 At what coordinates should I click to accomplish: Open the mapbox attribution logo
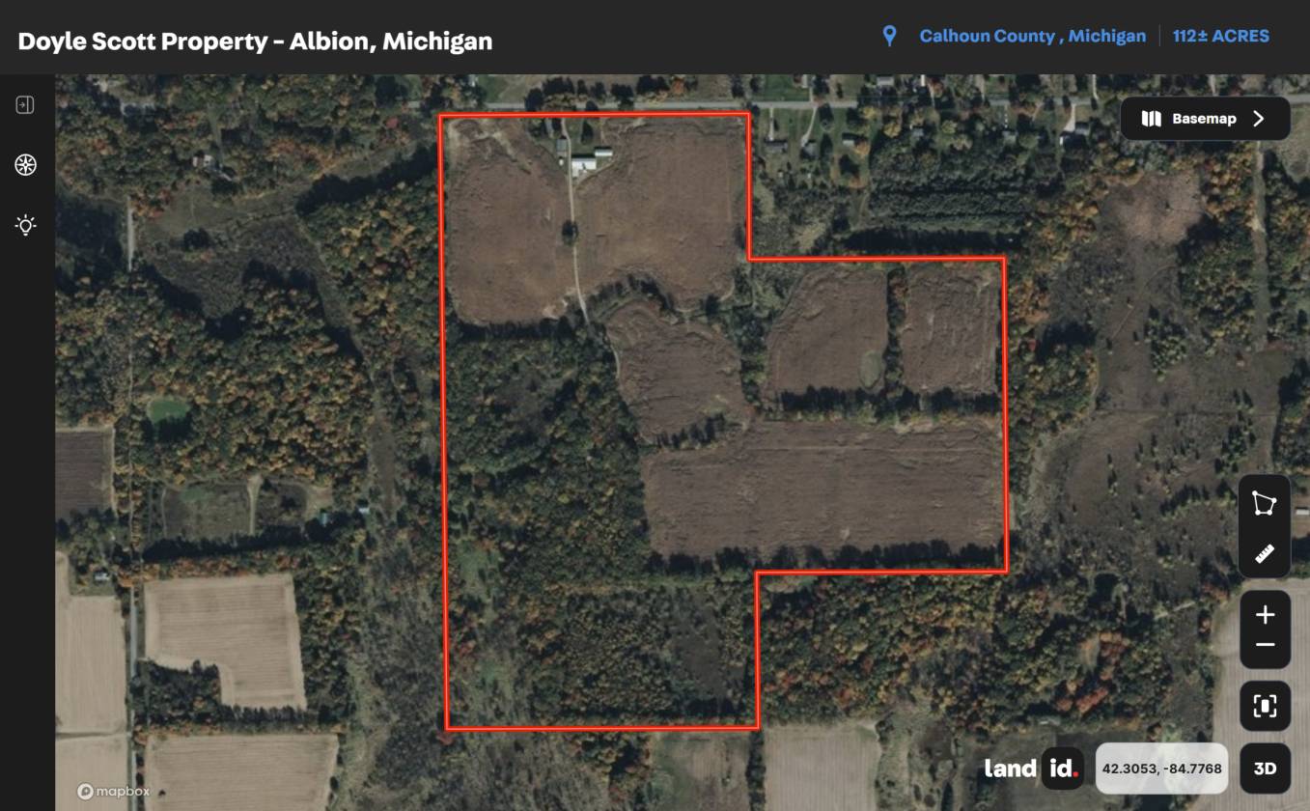tap(114, 792)
